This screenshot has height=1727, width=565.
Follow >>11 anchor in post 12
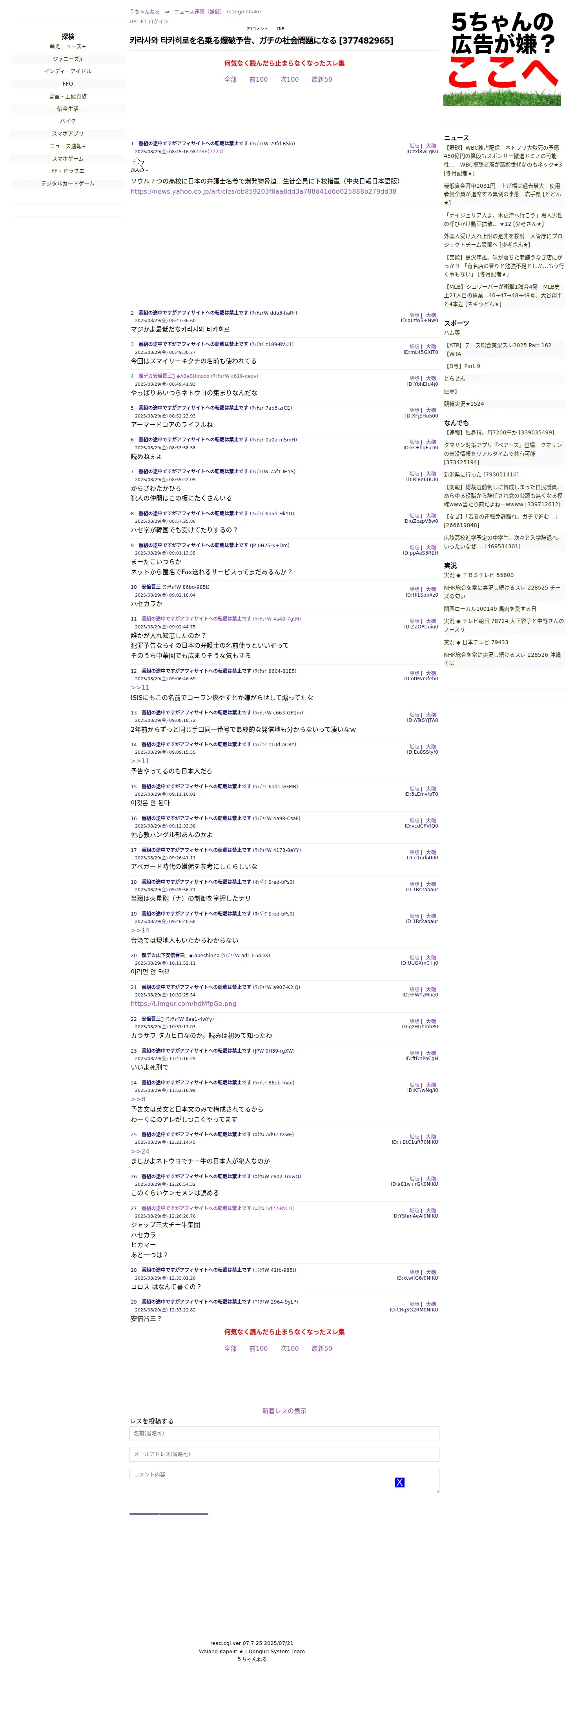tap(140, 687)
